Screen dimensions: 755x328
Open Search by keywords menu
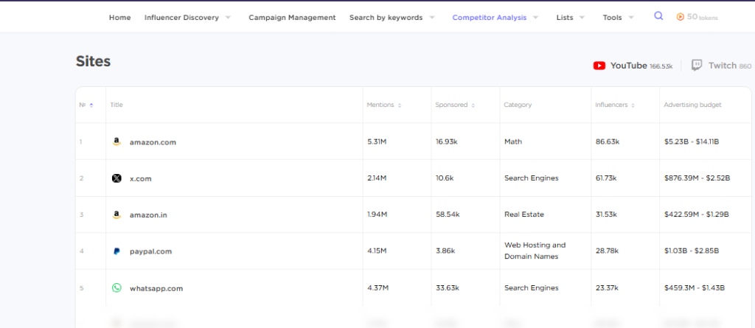tap(386, 18)
